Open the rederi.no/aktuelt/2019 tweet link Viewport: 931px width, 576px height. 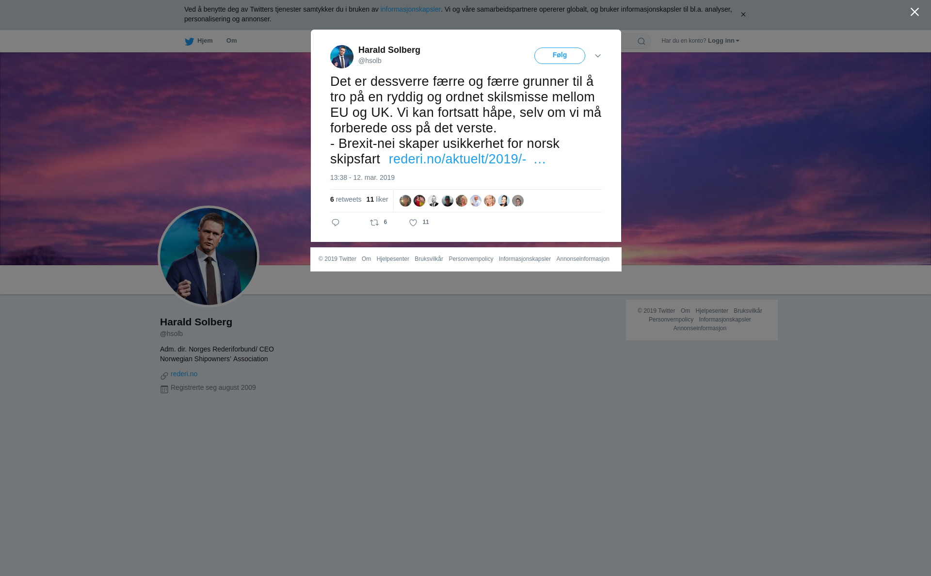click(467, 159)
